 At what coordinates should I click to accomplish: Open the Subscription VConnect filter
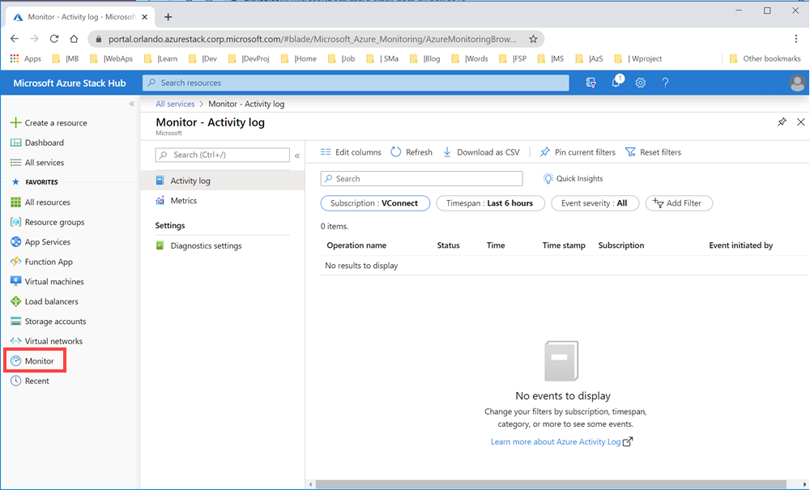pyautogui.click(x=375, y=203)
